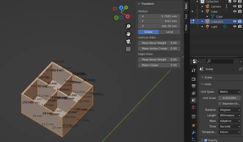
Task: Open the Length Millimeters dropdown
Action: point(229,115)
